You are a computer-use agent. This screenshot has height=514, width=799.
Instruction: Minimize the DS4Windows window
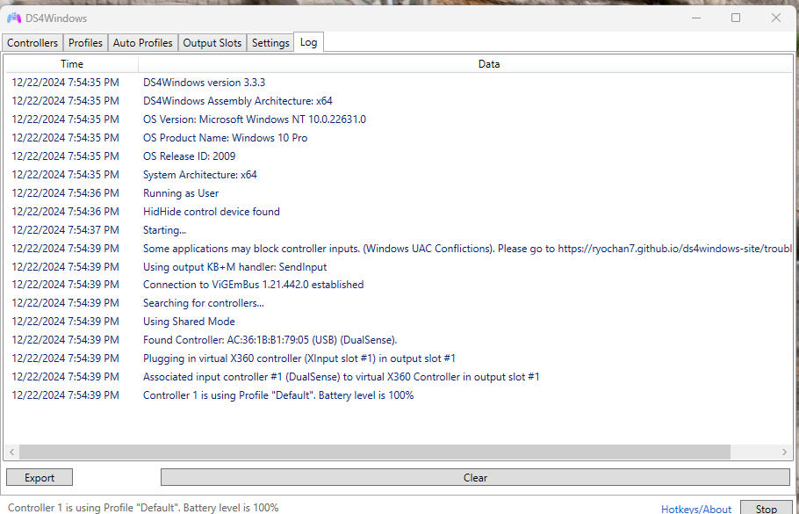point(696,18)
